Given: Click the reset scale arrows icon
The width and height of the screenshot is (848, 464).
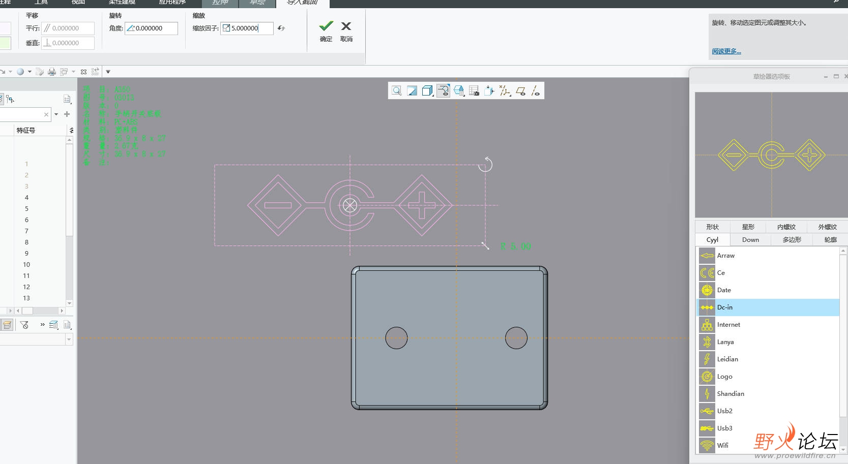Looking at the screenshot, I should (x=281, y=28).
